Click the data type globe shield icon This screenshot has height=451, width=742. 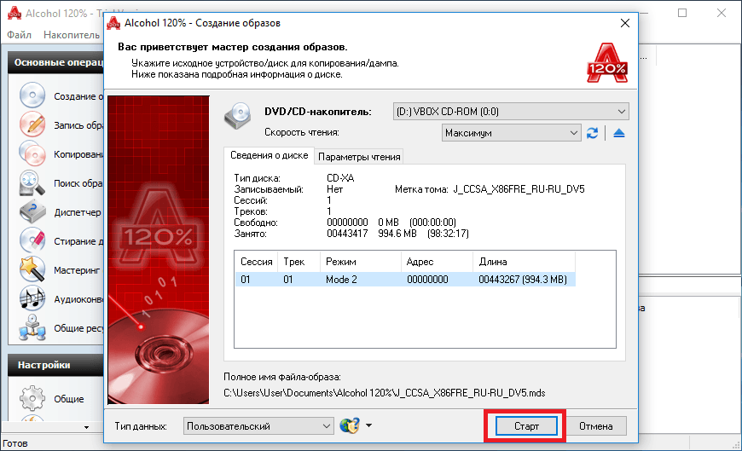pos(350,425)
